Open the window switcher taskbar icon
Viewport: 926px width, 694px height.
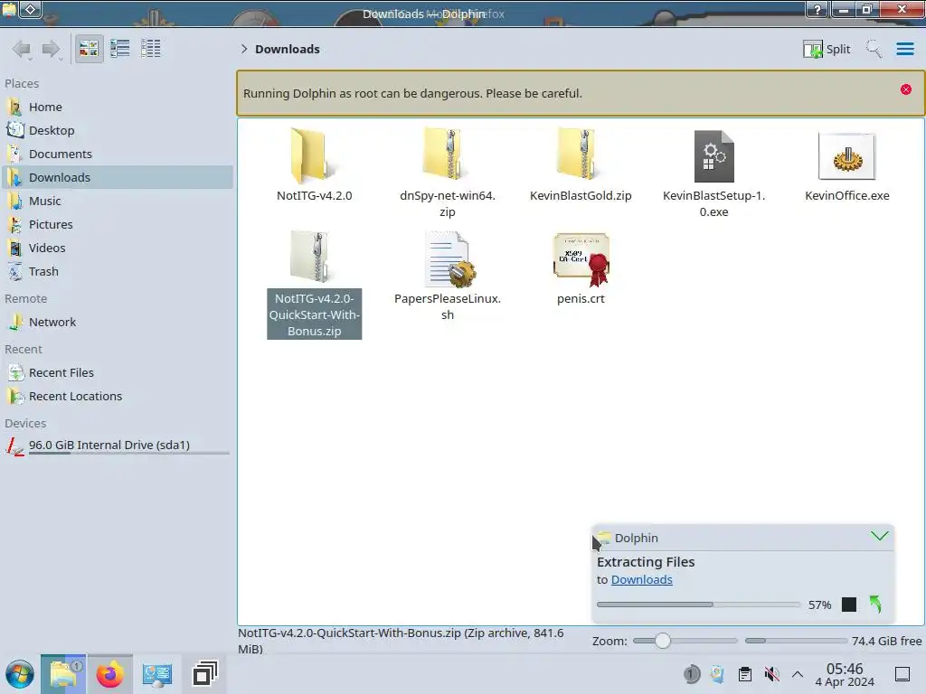coord(204,674)
